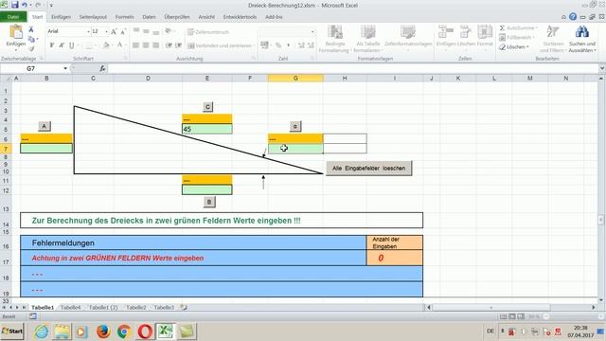Launch Firefox from the taskbar
This screenshot has height=341, width=606.
click(103, 332)
